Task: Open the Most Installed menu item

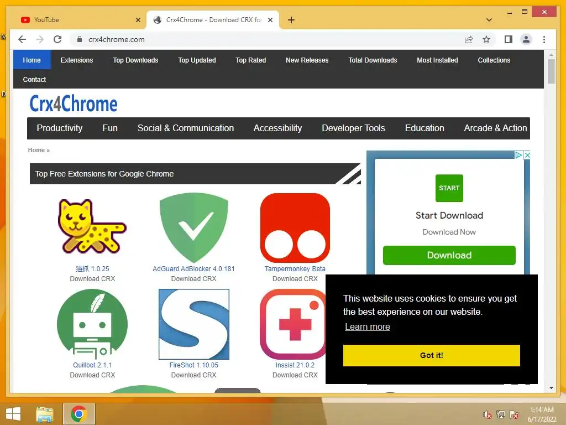Action: click(437, 60)
